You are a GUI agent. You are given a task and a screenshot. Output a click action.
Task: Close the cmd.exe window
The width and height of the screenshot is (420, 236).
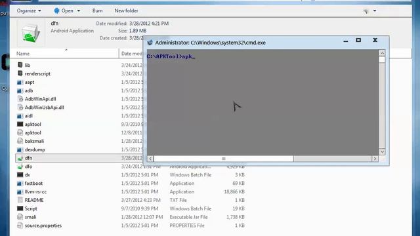pos(375,40)
